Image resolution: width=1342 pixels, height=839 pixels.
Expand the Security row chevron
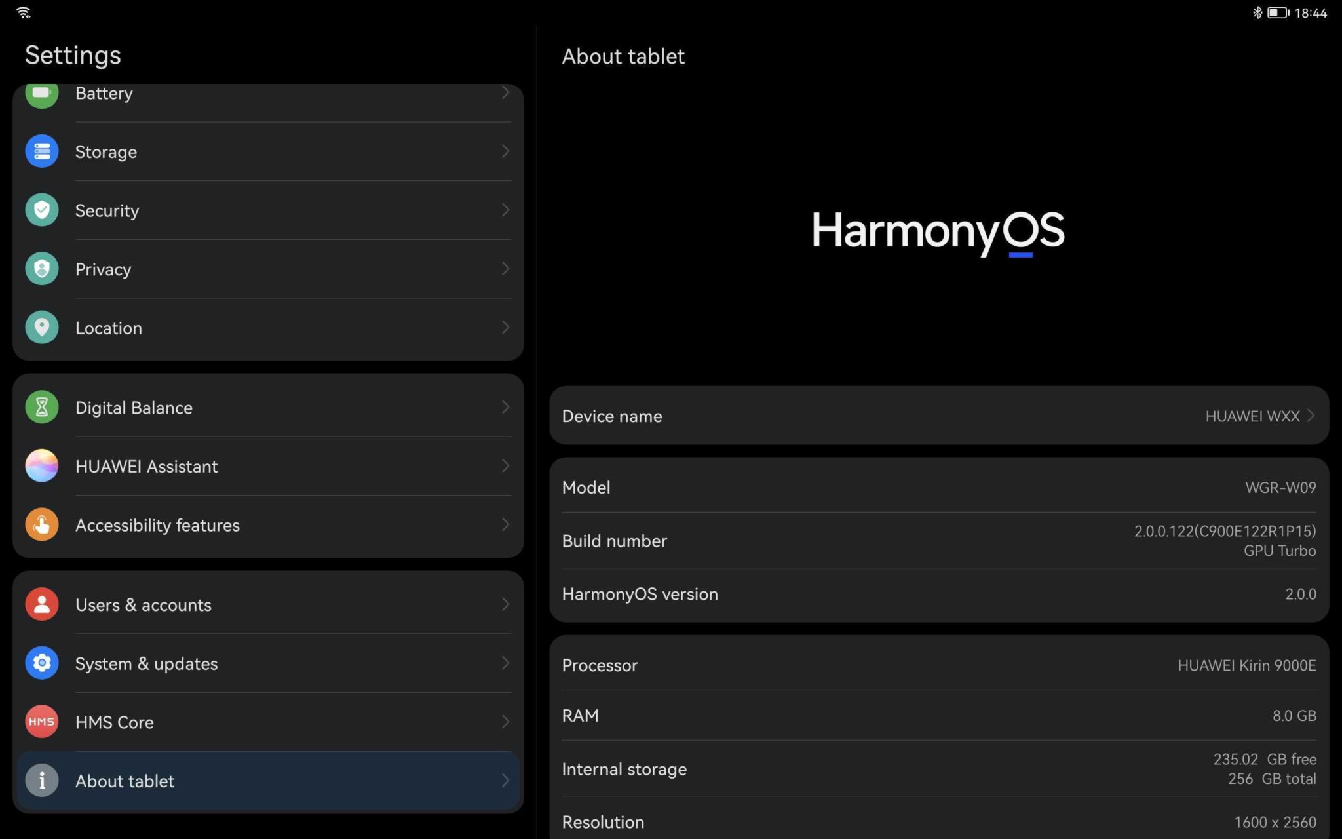[x=505, y=210]
